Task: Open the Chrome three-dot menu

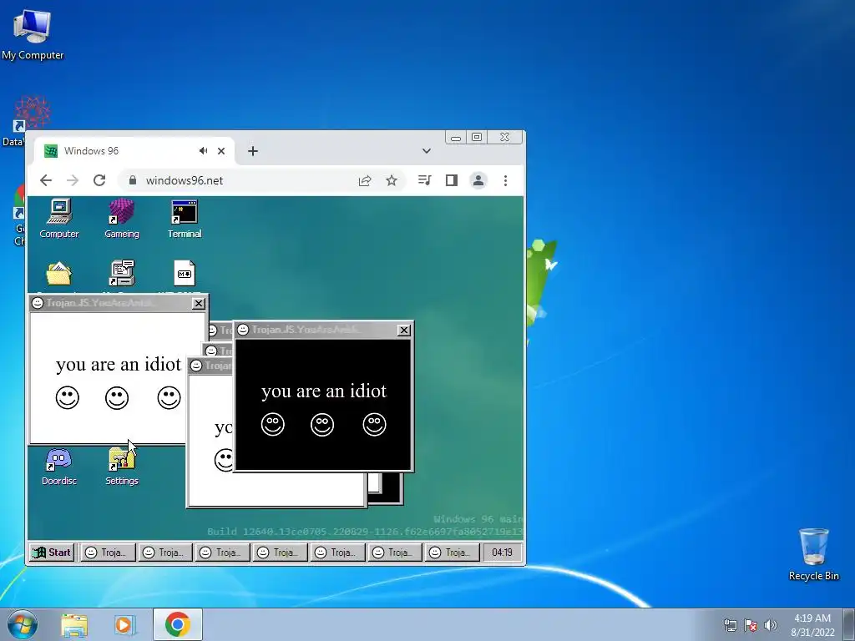Action: click(x=505, y=180)
